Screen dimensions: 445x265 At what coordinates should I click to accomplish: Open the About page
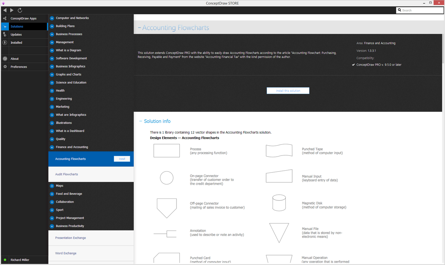pyautogui.click(x=24, y=59)
